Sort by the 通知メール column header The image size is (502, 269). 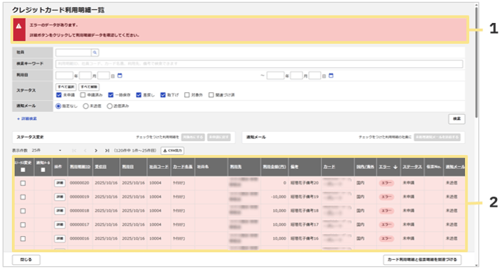click(455, 167)
